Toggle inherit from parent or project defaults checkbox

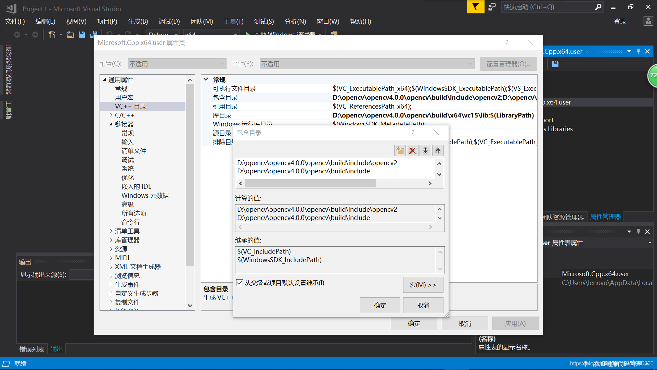pyautogui.click(x=240, y=283)
